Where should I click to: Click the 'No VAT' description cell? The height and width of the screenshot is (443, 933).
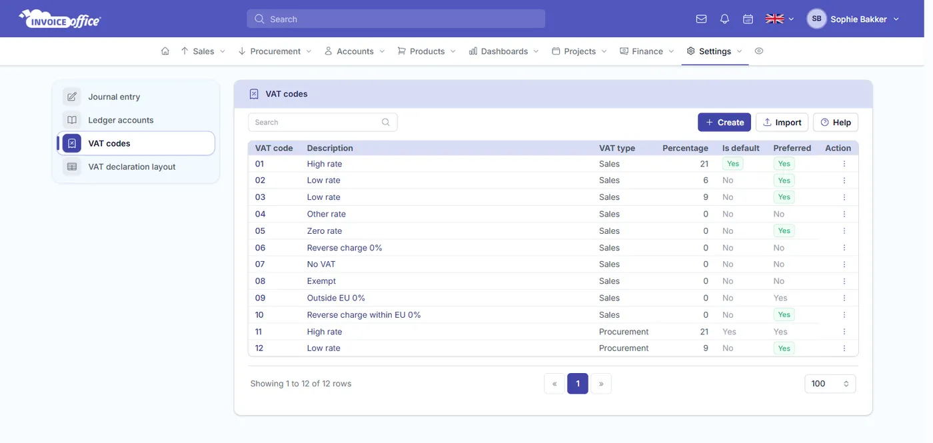pyautogui.click(x=321, y=264)
